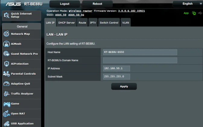Click the ASUS_50 SSID link

point(61,15)
